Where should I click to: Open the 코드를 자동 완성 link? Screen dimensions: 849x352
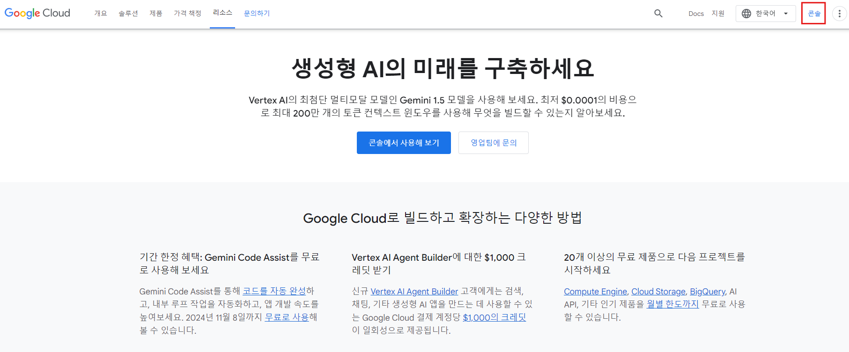(274, 291)
